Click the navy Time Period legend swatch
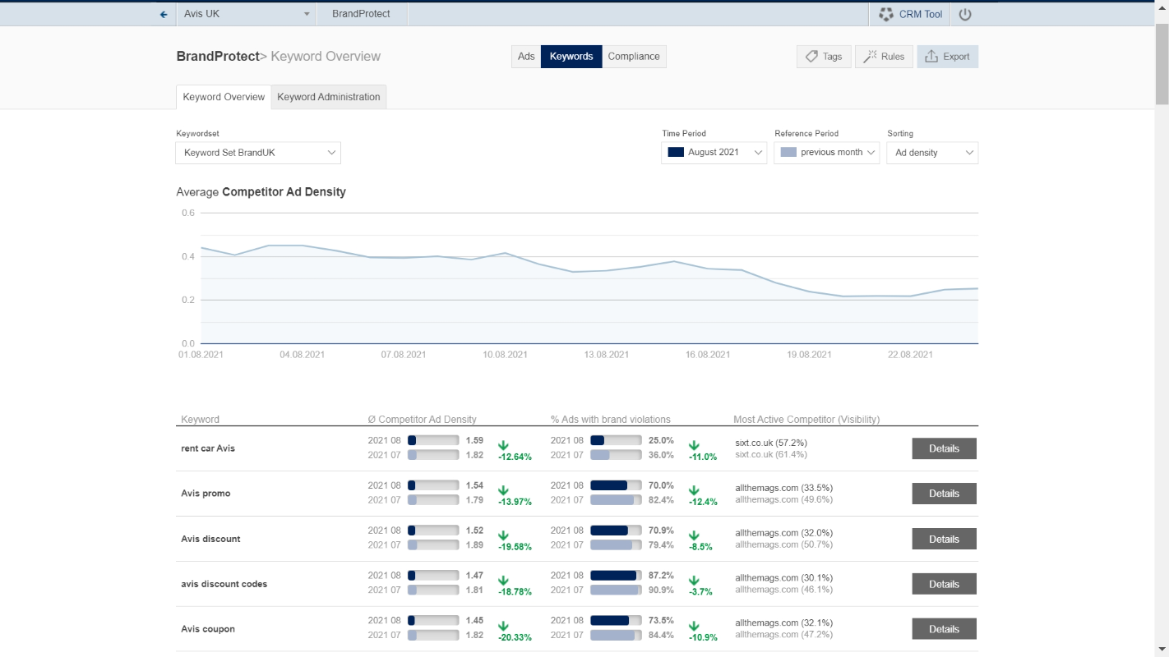Screen dimensions: 1169x657 pyautogui.click(x=677, y=152)
